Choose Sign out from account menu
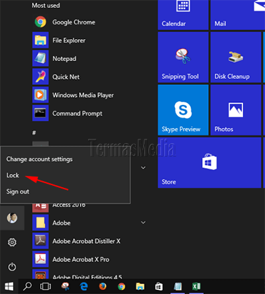265x294 pixels. pyautogui.click(x=18, y=192)
